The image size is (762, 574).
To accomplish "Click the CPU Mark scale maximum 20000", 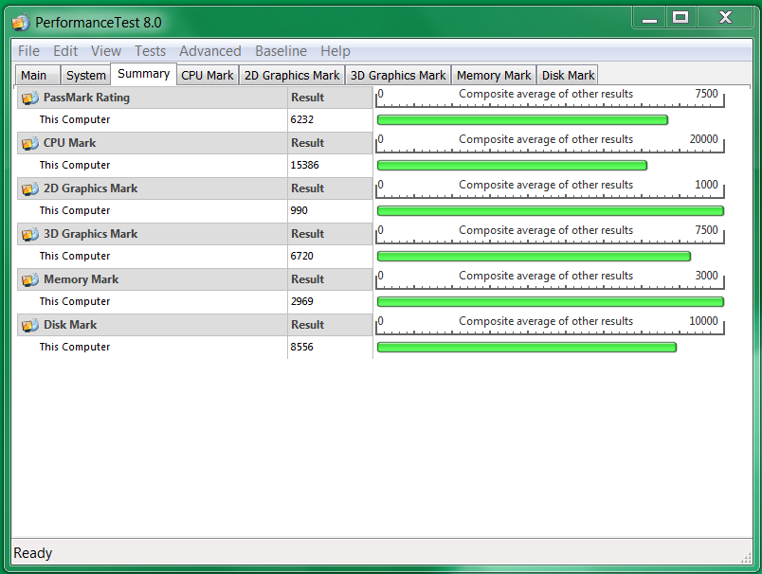I will [x=703, y=139].
